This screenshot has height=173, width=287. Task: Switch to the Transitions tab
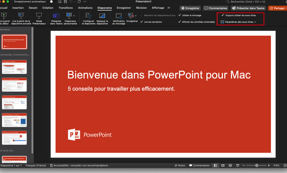(66, 8)
